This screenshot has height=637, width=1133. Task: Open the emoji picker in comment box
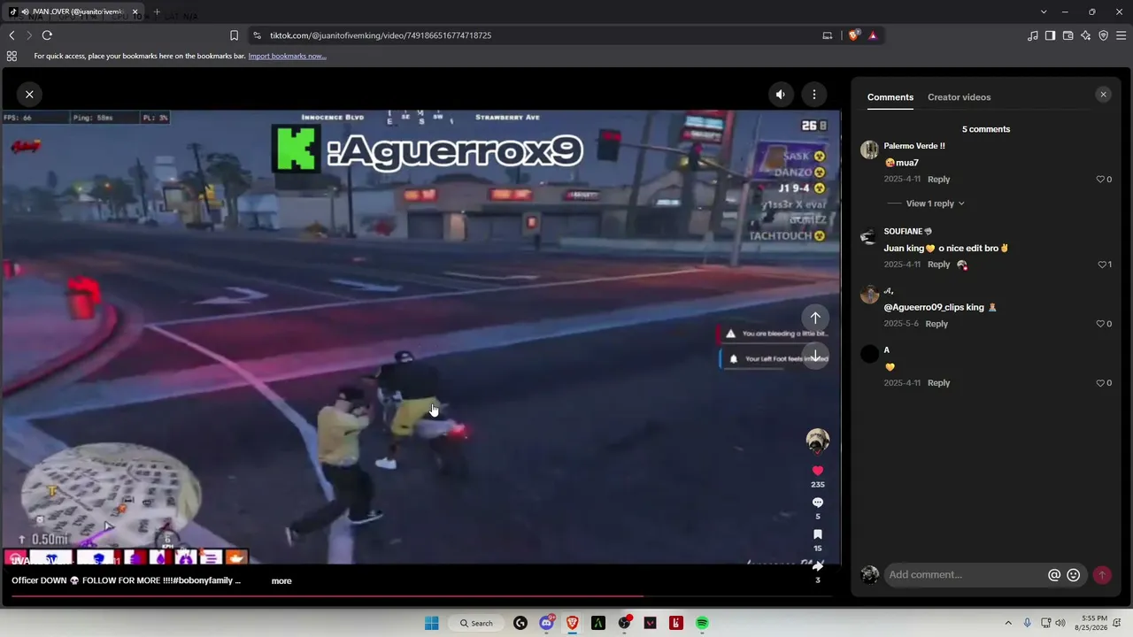[x=1074, y=575]
